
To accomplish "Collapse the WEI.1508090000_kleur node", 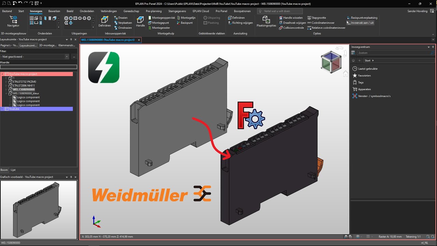I will [x=6, y=93].
